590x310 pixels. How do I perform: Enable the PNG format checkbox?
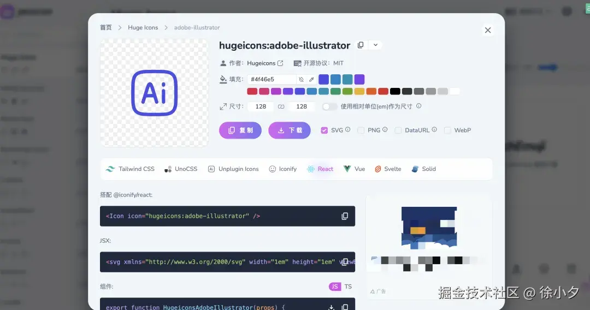[x=361, y=130]
